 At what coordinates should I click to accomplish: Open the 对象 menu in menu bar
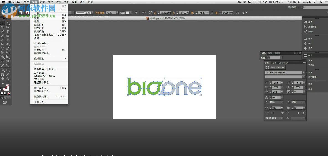[x=42, y=2]
